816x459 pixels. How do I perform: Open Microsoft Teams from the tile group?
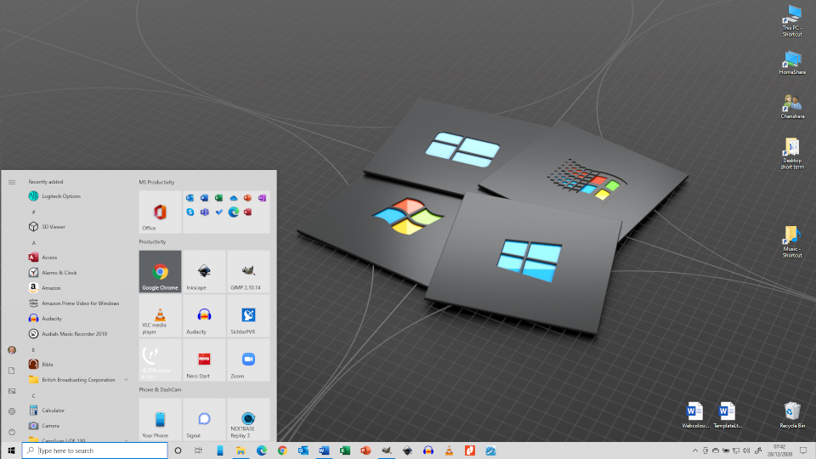pos(205,212)
